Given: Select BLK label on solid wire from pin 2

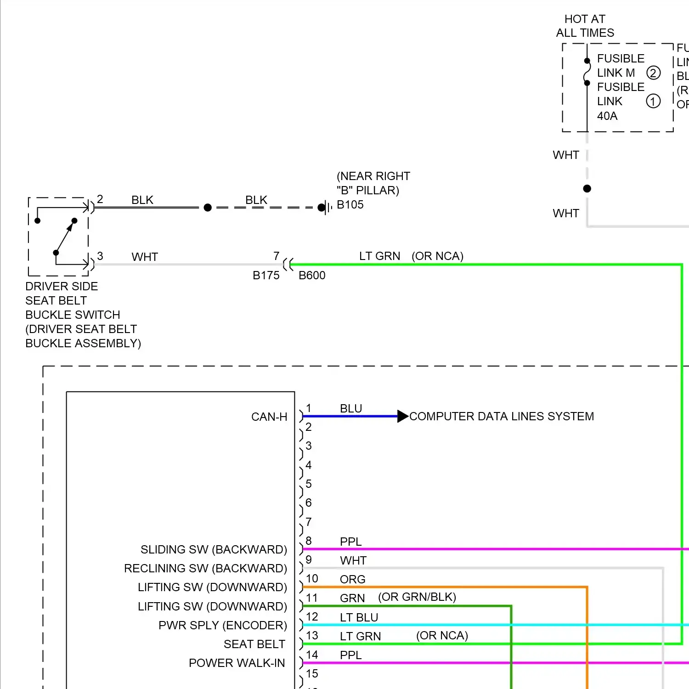Looking at the screenshot, I should click(x=142, y=200).
